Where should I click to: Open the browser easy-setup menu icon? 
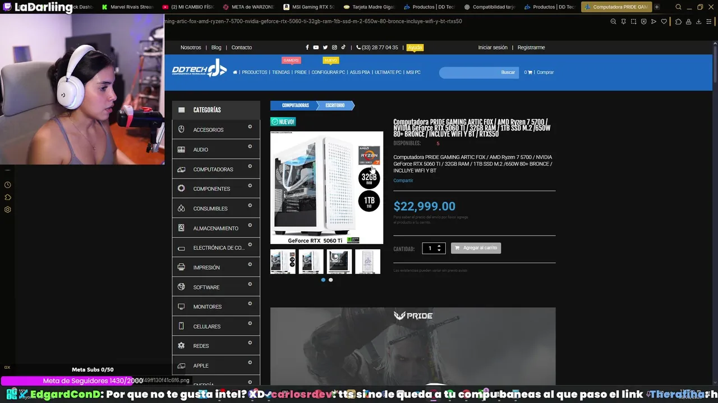(x=709, y=21)
